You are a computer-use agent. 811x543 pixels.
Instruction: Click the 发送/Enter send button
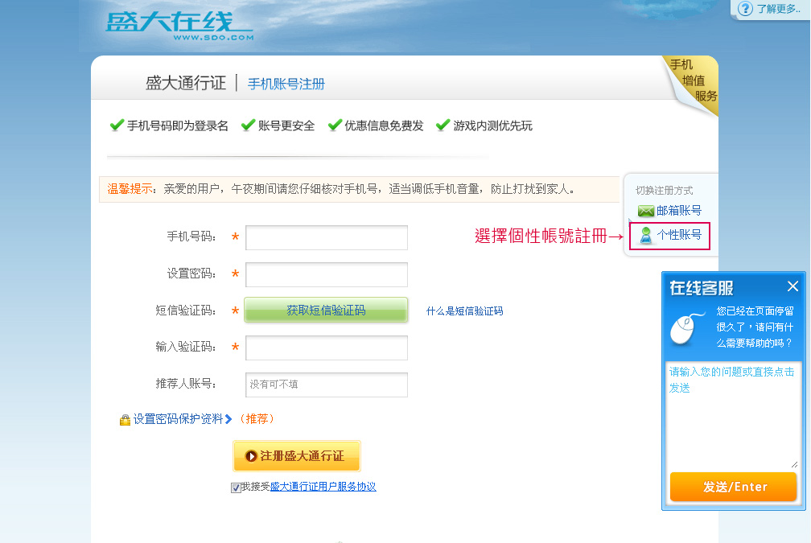tap(733, 487)
